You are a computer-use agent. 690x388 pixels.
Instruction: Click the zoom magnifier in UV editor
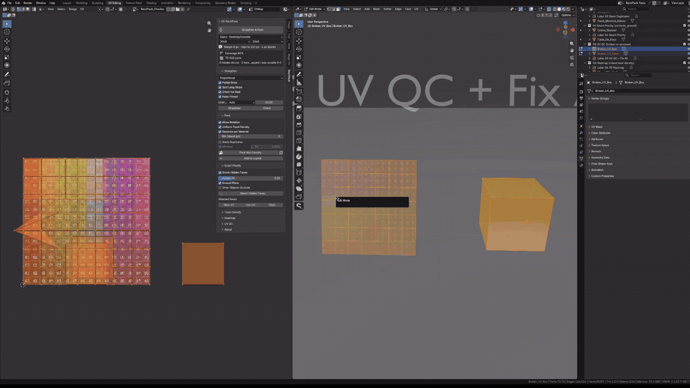(209, 23)
